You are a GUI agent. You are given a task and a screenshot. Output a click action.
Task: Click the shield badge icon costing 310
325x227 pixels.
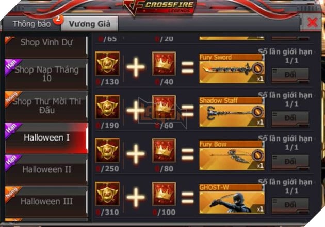click(x=107, y=194)
